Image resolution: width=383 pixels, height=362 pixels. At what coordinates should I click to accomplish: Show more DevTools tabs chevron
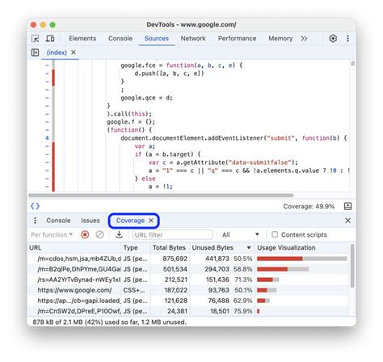(304, 39)
